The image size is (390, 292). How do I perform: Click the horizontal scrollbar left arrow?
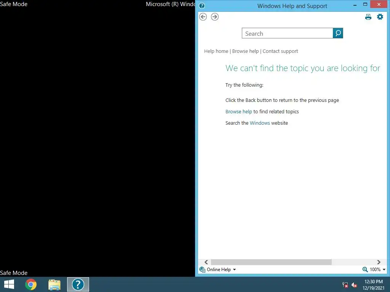tap(206, 262)
